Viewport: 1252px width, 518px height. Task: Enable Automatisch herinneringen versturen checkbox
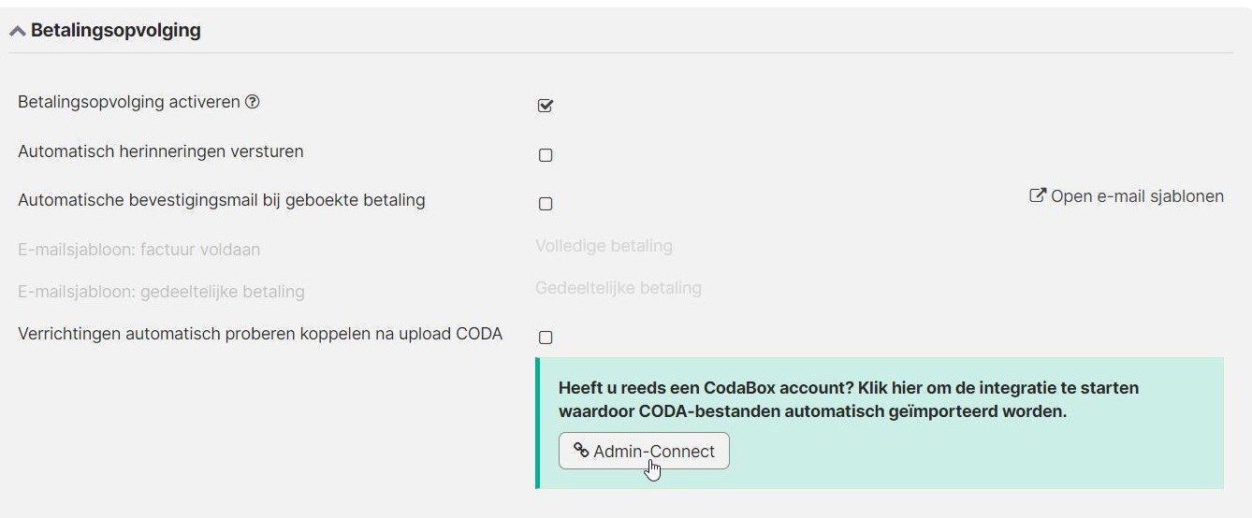click(546, 155)
